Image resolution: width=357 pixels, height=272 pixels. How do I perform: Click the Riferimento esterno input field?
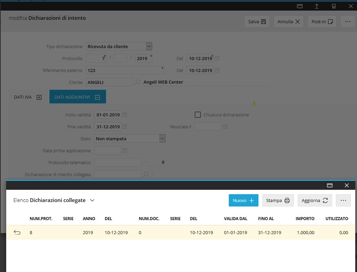tap(124, 70)
